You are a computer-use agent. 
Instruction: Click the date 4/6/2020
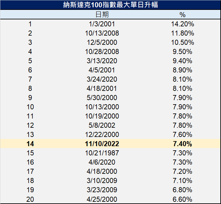click(x=102, y=162)
